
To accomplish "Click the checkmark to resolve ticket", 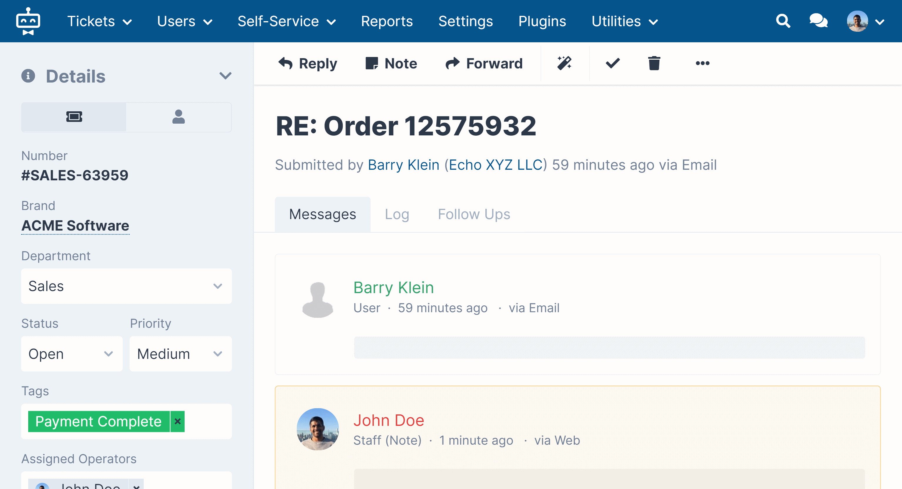I will click(612, 63).
